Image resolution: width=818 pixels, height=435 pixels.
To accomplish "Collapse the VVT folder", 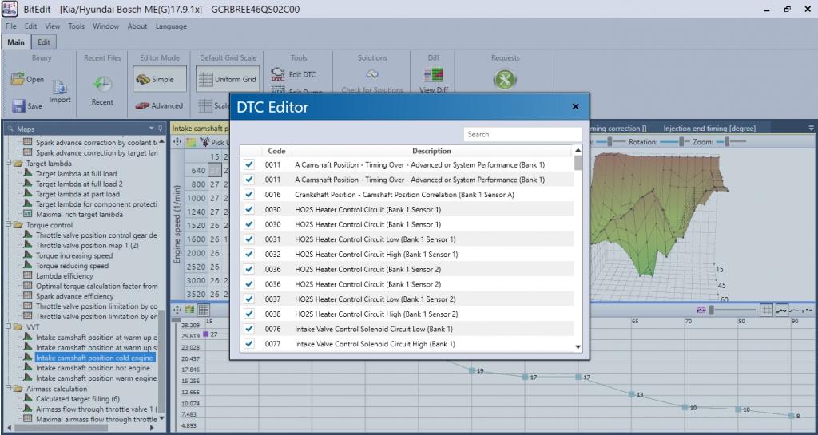I will point(8,327).
